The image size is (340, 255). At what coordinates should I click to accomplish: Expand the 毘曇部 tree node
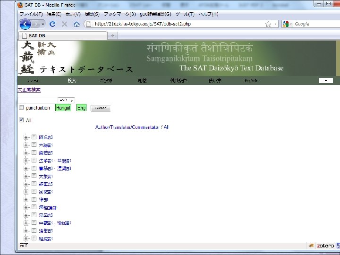point(26,215)
